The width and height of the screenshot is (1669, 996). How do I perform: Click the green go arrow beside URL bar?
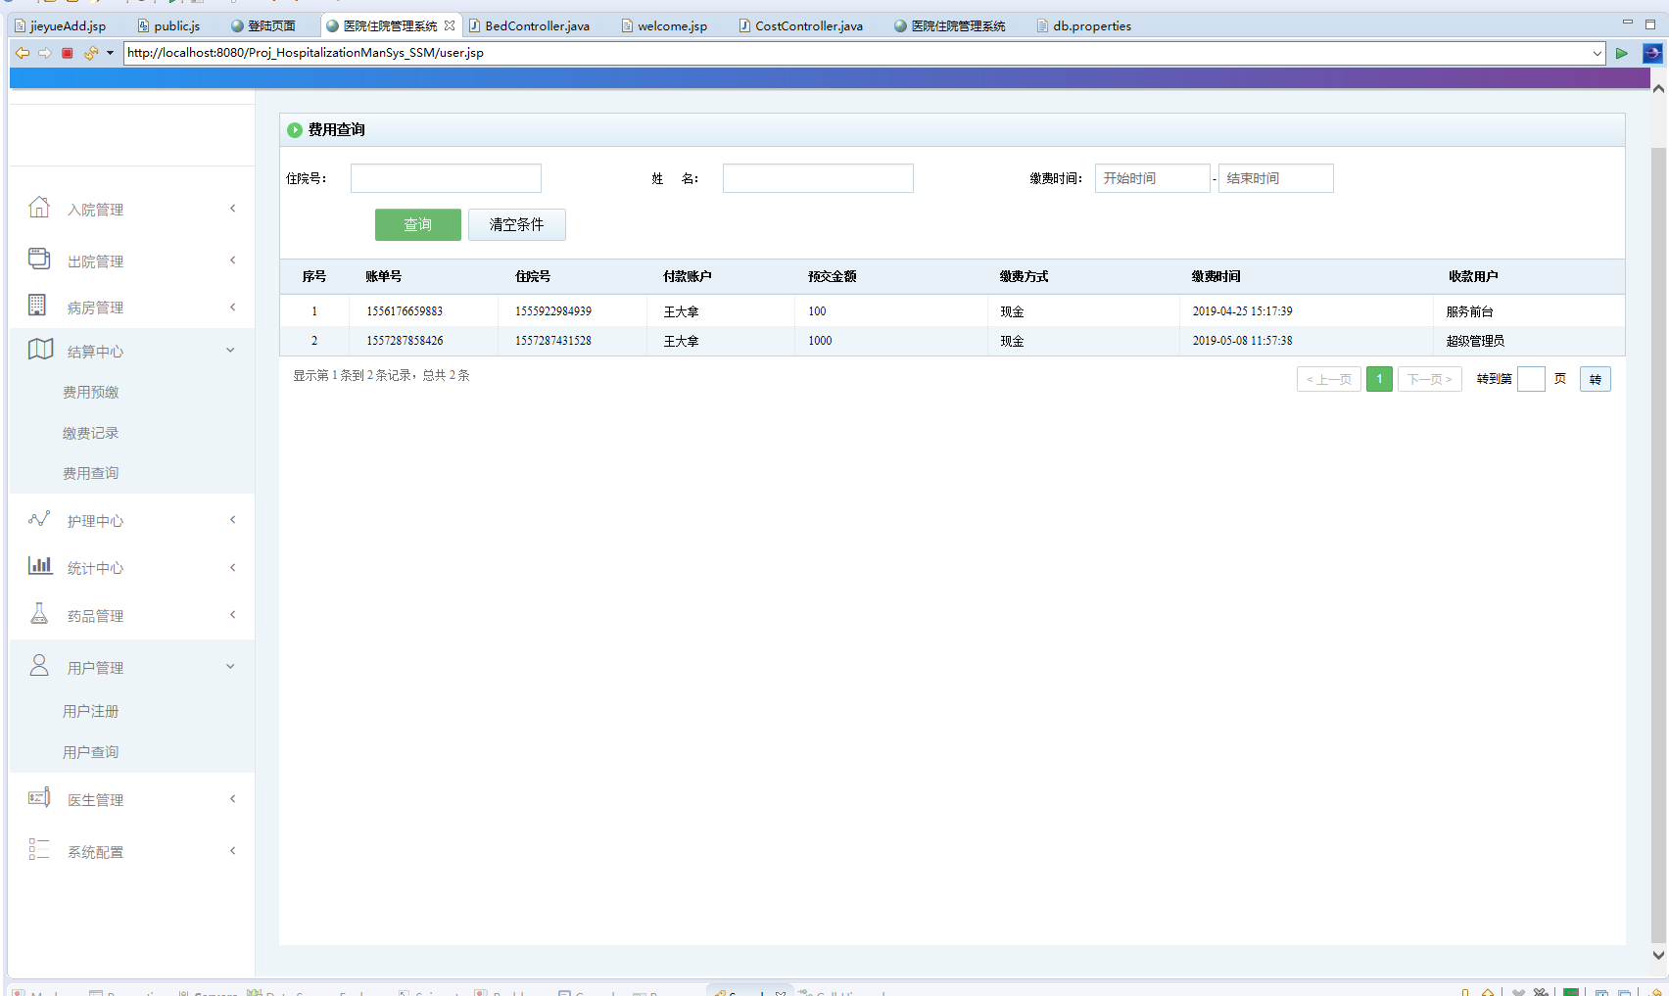1622,53
